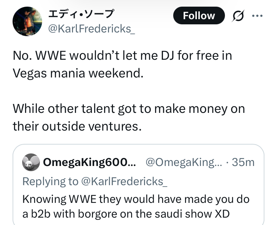The width and height of the screenshot is (277, 225).
Task: Click @KarlFredericks_ mention in Replying to line
Action: point(122,181)
